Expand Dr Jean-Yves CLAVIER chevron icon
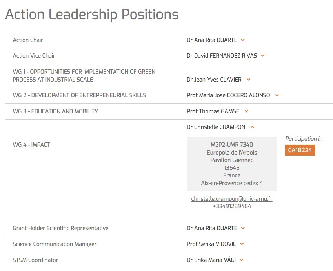 [249, 80]
